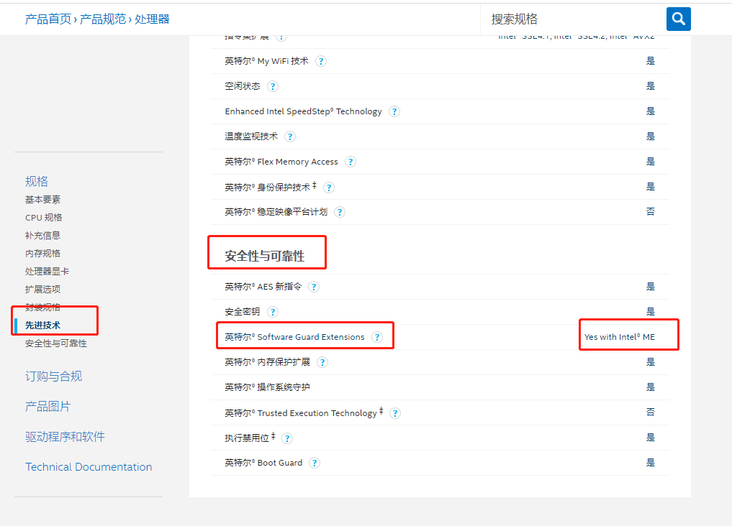Image resolution: width=732 pixels, height=526 pixels.
Task: Open help for Enhanced Intel SpeedStep Technology
Action: tap(394, 111)
